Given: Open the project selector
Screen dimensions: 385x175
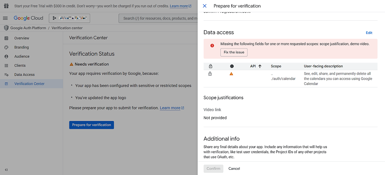Looking at the screenshot, I should coord(69,18).
